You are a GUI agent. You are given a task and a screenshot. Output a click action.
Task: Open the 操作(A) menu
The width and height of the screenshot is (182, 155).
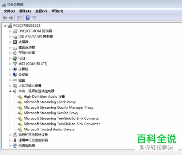25,11
